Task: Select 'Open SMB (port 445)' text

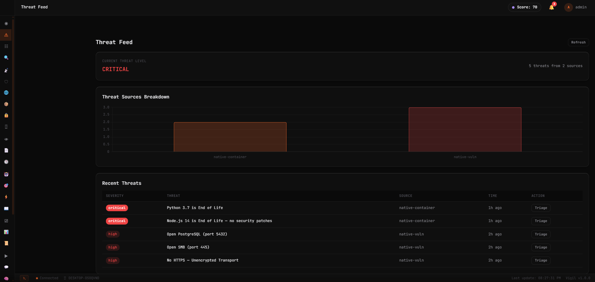Action: (188, 247)
